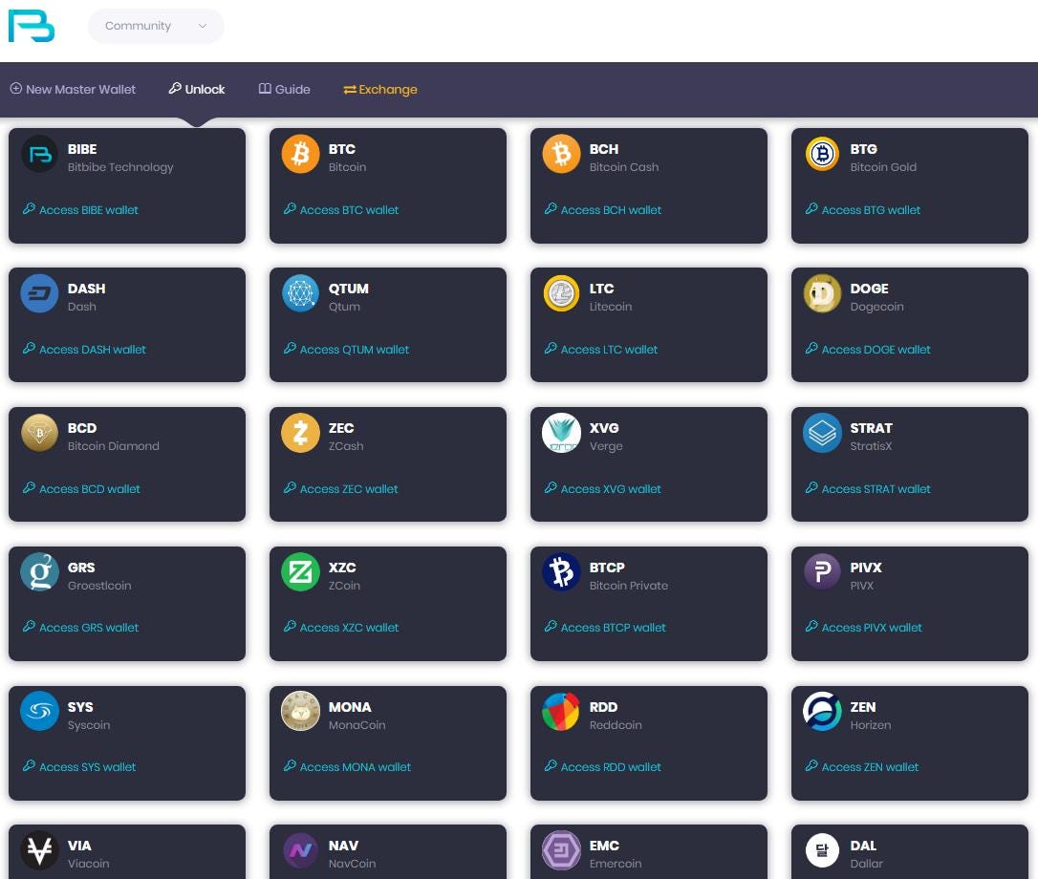Open Access QTUM wallet link
The image size is (1038, 879).
pos(346,349)
